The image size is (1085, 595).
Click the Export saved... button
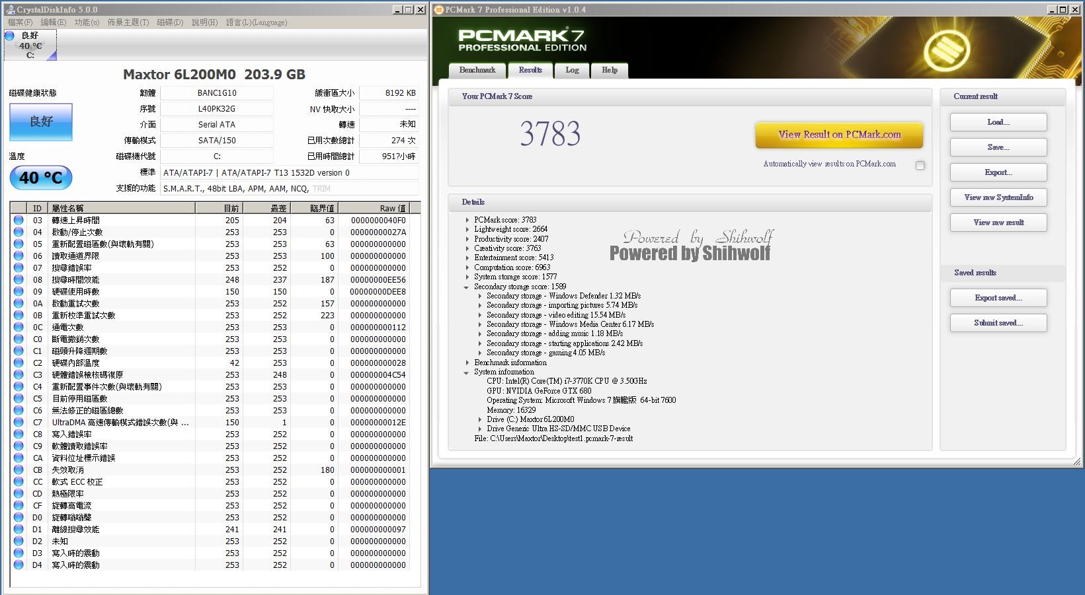click(x=998, y=298)
